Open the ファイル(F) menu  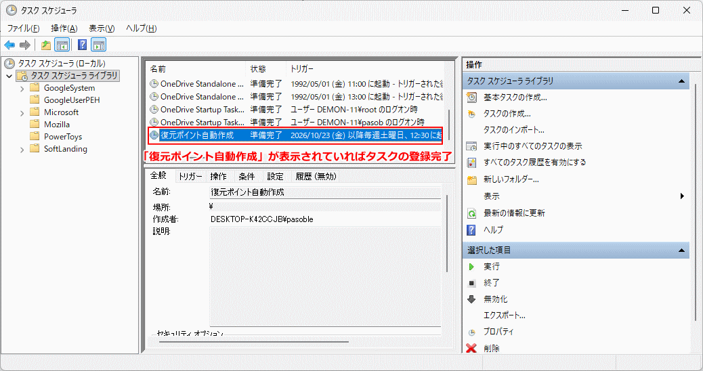pyautogui.click(x=23, y=28)
